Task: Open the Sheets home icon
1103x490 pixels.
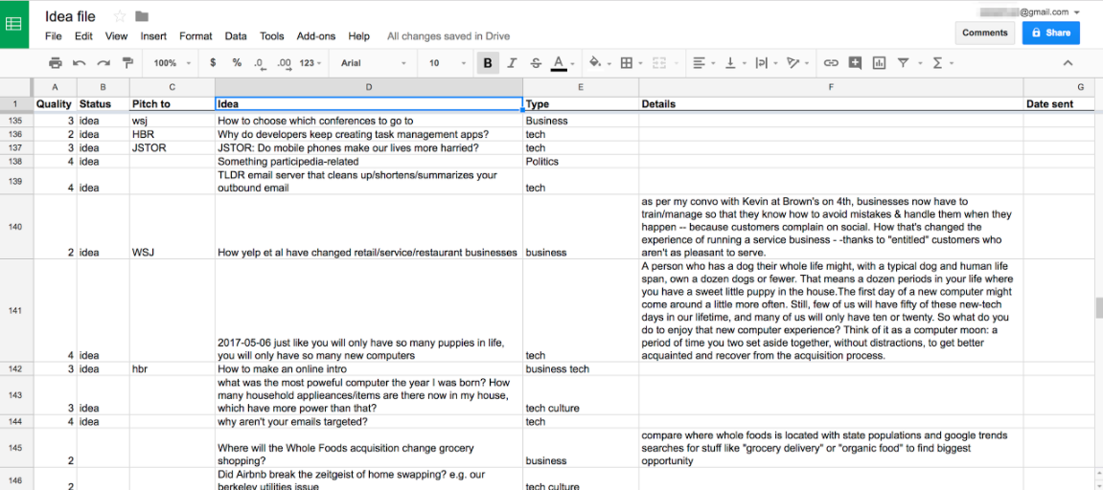Action: (x=14, y=24)
